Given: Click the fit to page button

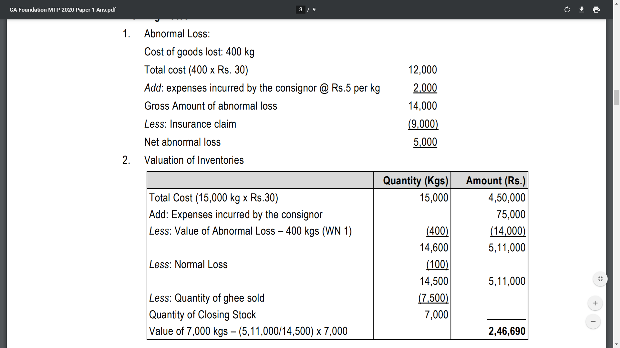Looking at the screenshot, I should pyautogui.click(x=600, y=279).
